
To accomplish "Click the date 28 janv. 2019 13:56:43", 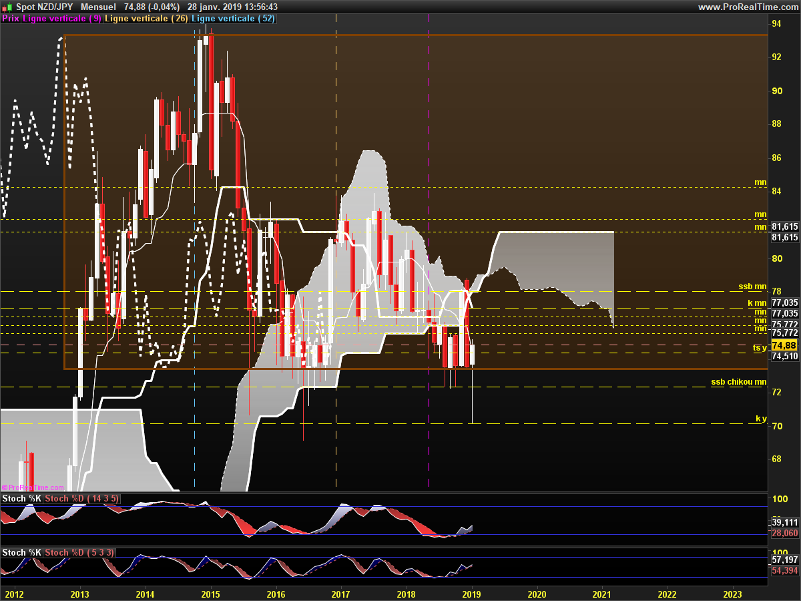I will 233,7.
